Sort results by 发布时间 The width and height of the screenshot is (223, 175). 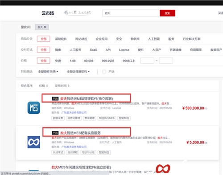point(62,85)
